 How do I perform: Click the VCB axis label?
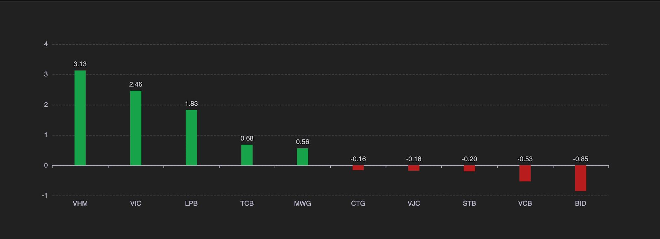(525, 204)
